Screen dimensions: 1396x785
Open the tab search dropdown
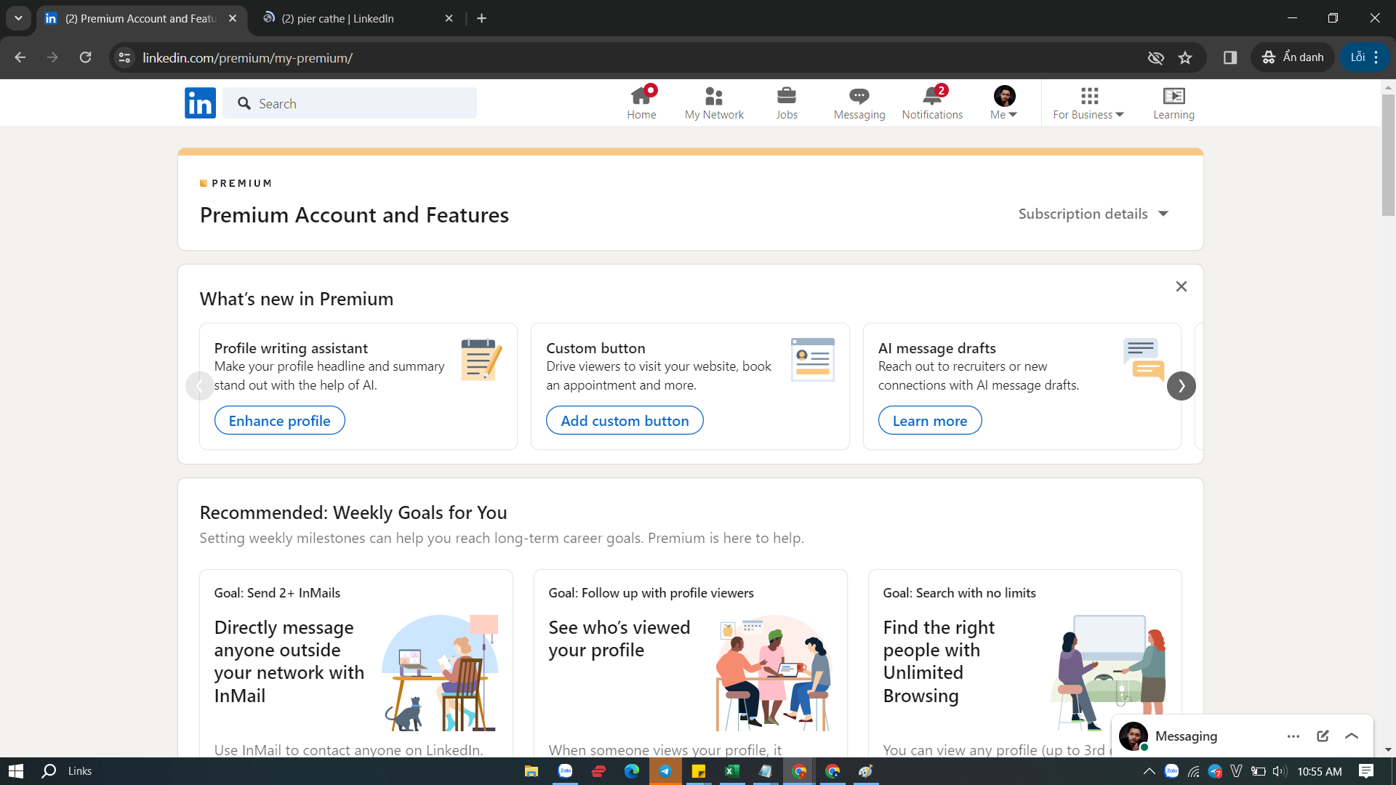click(18, 18)
